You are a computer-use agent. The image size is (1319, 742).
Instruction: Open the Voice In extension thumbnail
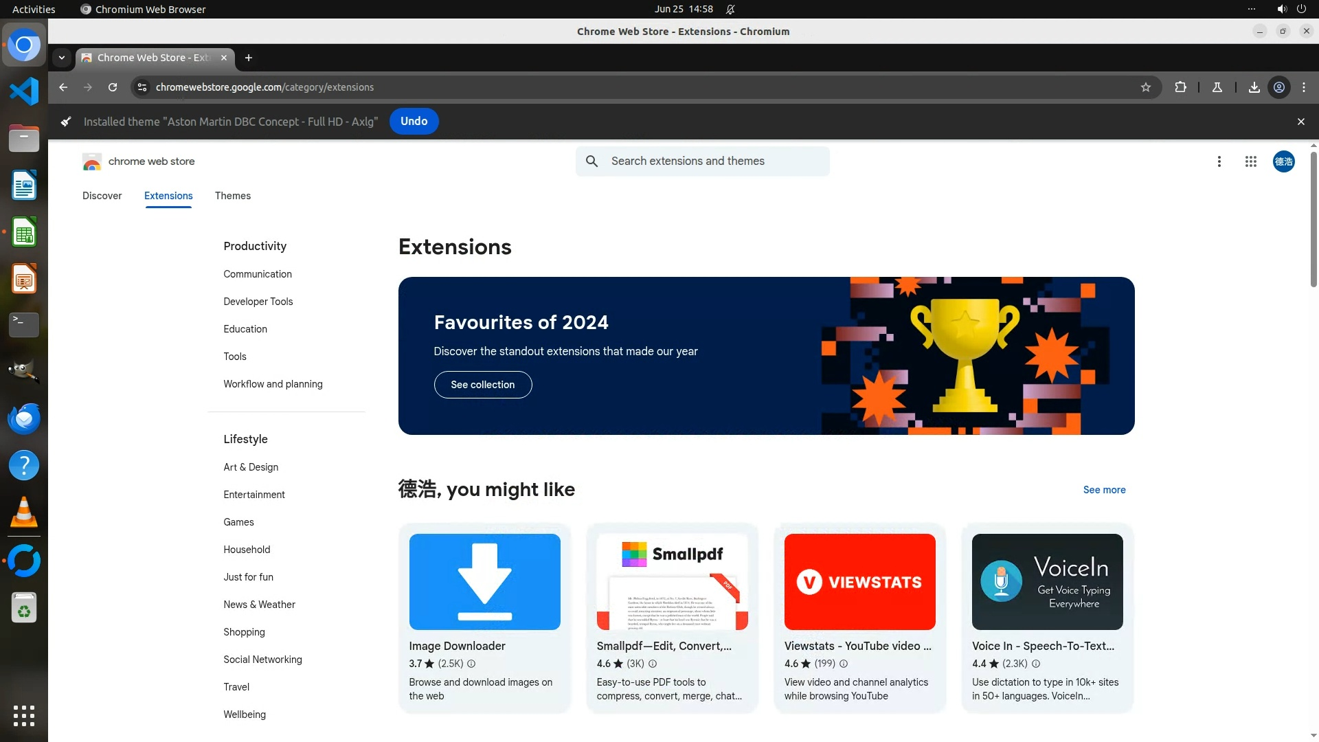click(1046, 582)
